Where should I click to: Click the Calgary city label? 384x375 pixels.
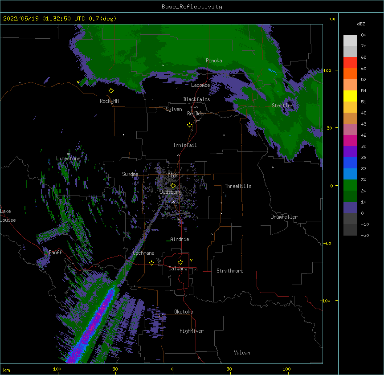coord(178,269)
